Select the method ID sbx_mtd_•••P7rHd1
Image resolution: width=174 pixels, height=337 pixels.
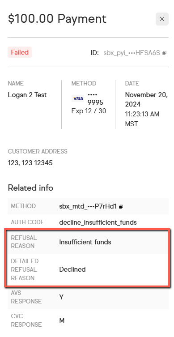(x=88, y=207)
